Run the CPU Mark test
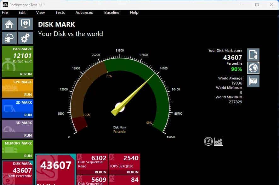 pos(28,95)
